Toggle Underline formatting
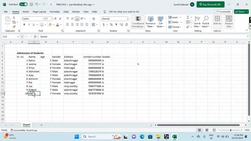 pyautogui.click(x=34, y=25)
